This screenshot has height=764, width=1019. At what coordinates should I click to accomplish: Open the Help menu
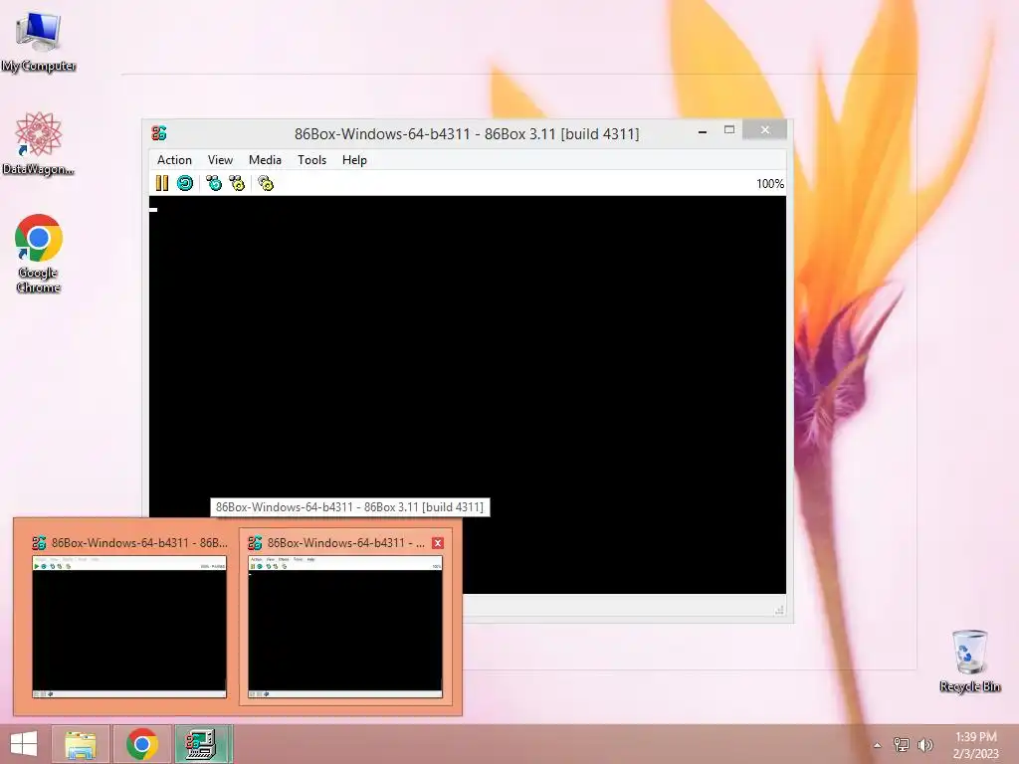point(355,160)
